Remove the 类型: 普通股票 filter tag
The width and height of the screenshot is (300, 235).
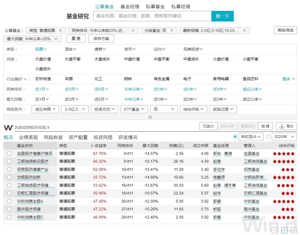point(60,30)
